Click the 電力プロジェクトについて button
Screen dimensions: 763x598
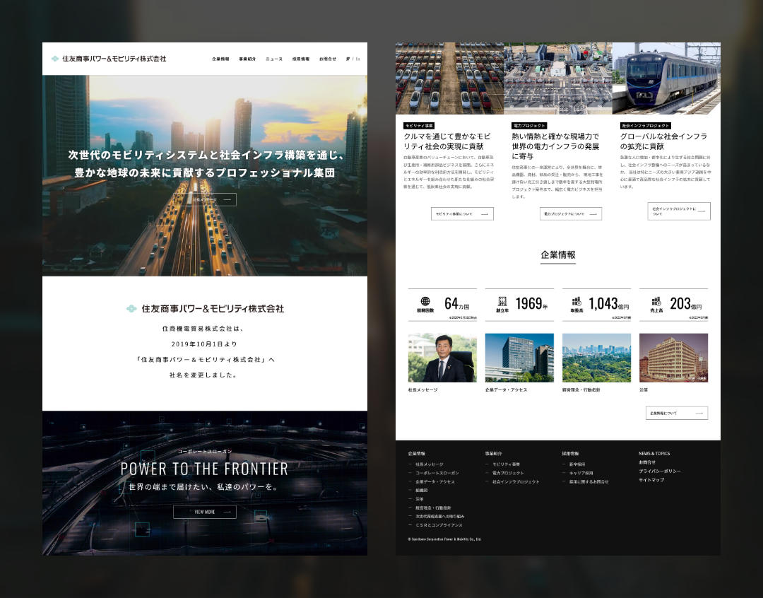click(571, 213)
